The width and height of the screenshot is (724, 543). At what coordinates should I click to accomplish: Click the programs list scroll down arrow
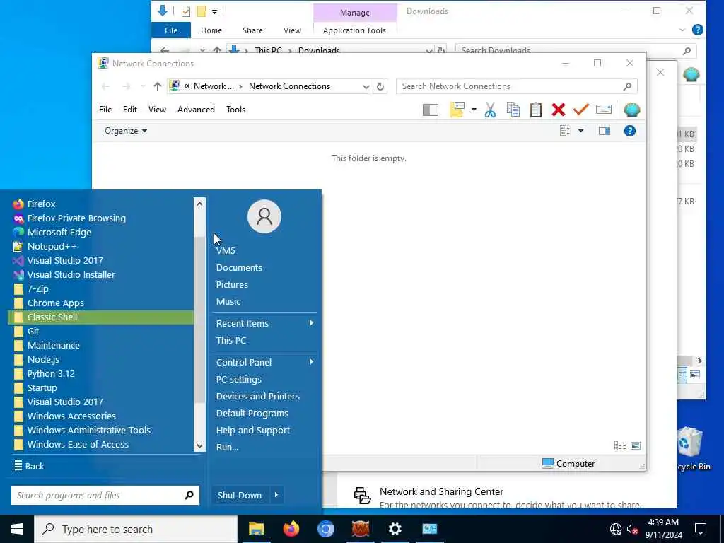199,445
